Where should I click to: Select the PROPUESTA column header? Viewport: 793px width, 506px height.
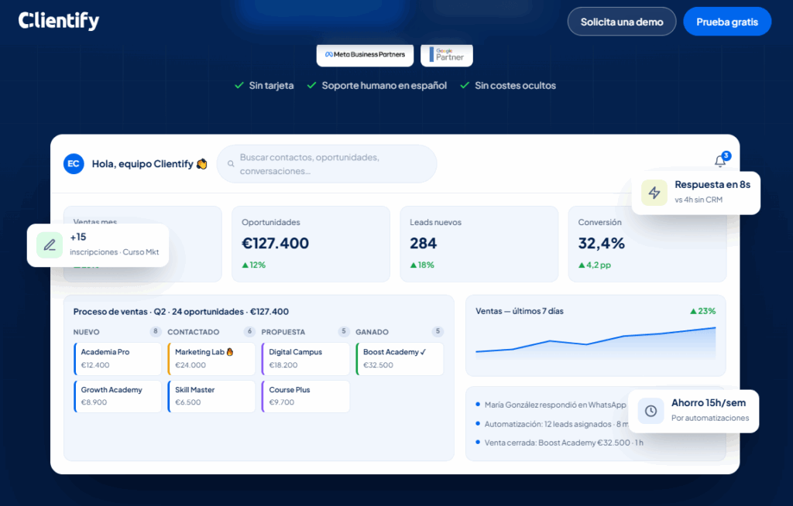click(x=283, y=332)
